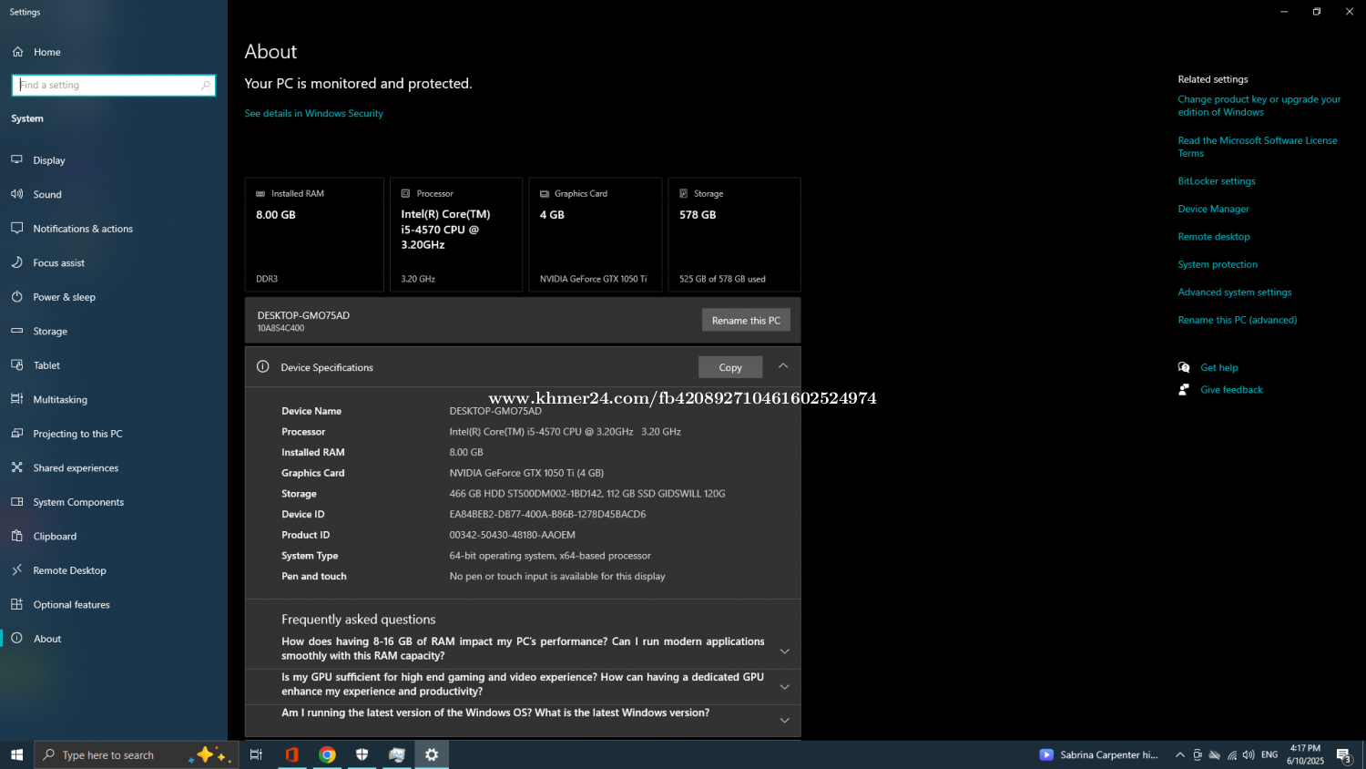
Task: Click the Settings gear on the taskbar
Action: 432,754
